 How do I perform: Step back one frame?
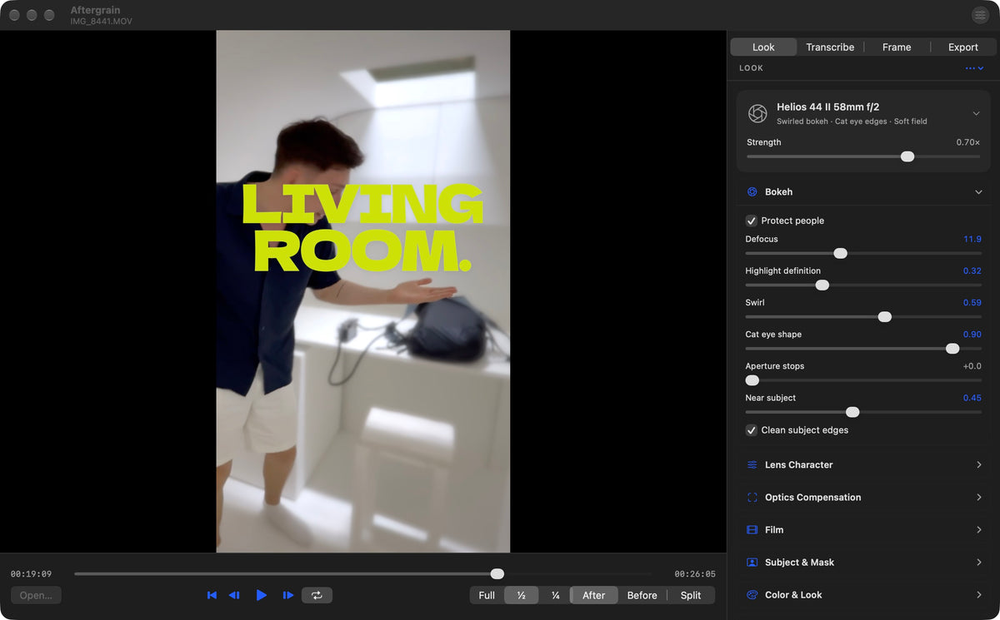tap(234, 595)
